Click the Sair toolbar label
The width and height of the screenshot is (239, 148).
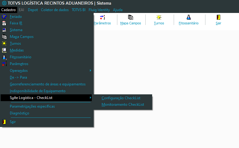(x=218, y=23)
